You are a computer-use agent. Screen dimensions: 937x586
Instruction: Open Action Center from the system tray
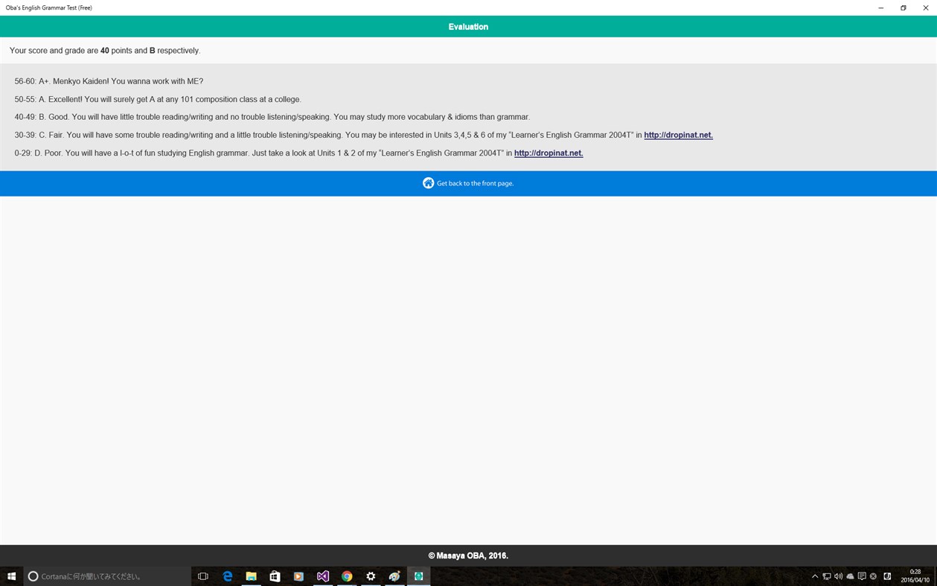point(862,576)
